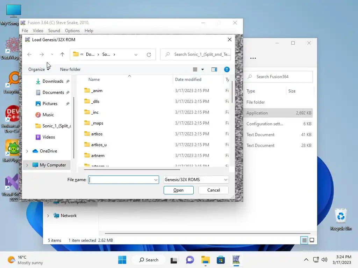This screenshot has width=358, height=268.
Task: Toggle the preview pane icon
Action: [x=214, y=69]
